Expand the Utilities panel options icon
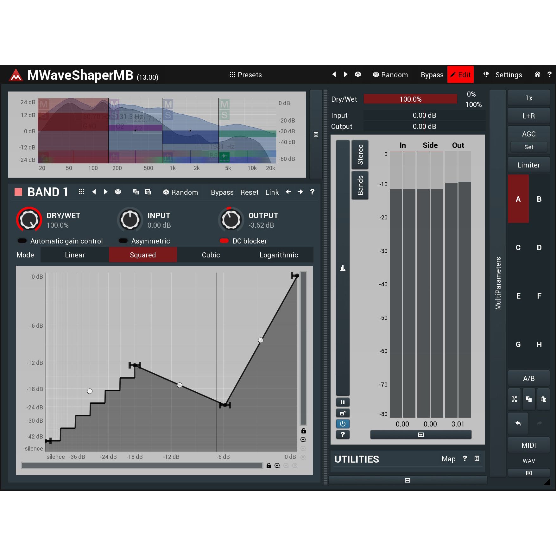 [477, 458]
